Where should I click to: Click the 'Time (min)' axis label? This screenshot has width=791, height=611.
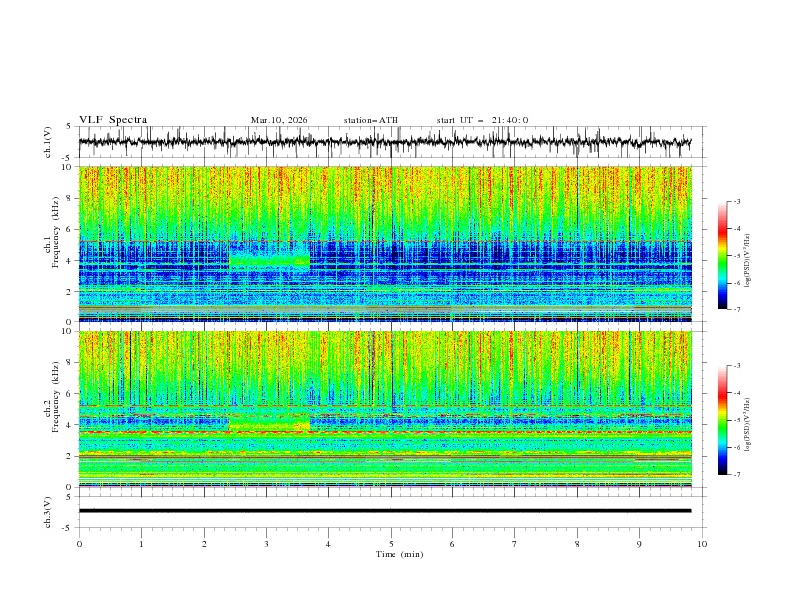399,554
